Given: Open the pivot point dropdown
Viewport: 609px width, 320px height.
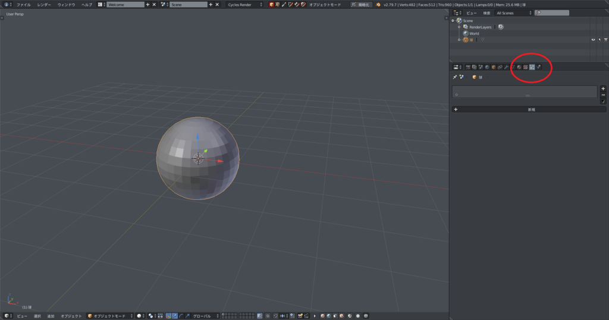Looking at the screenshot, I should [152, 316].
